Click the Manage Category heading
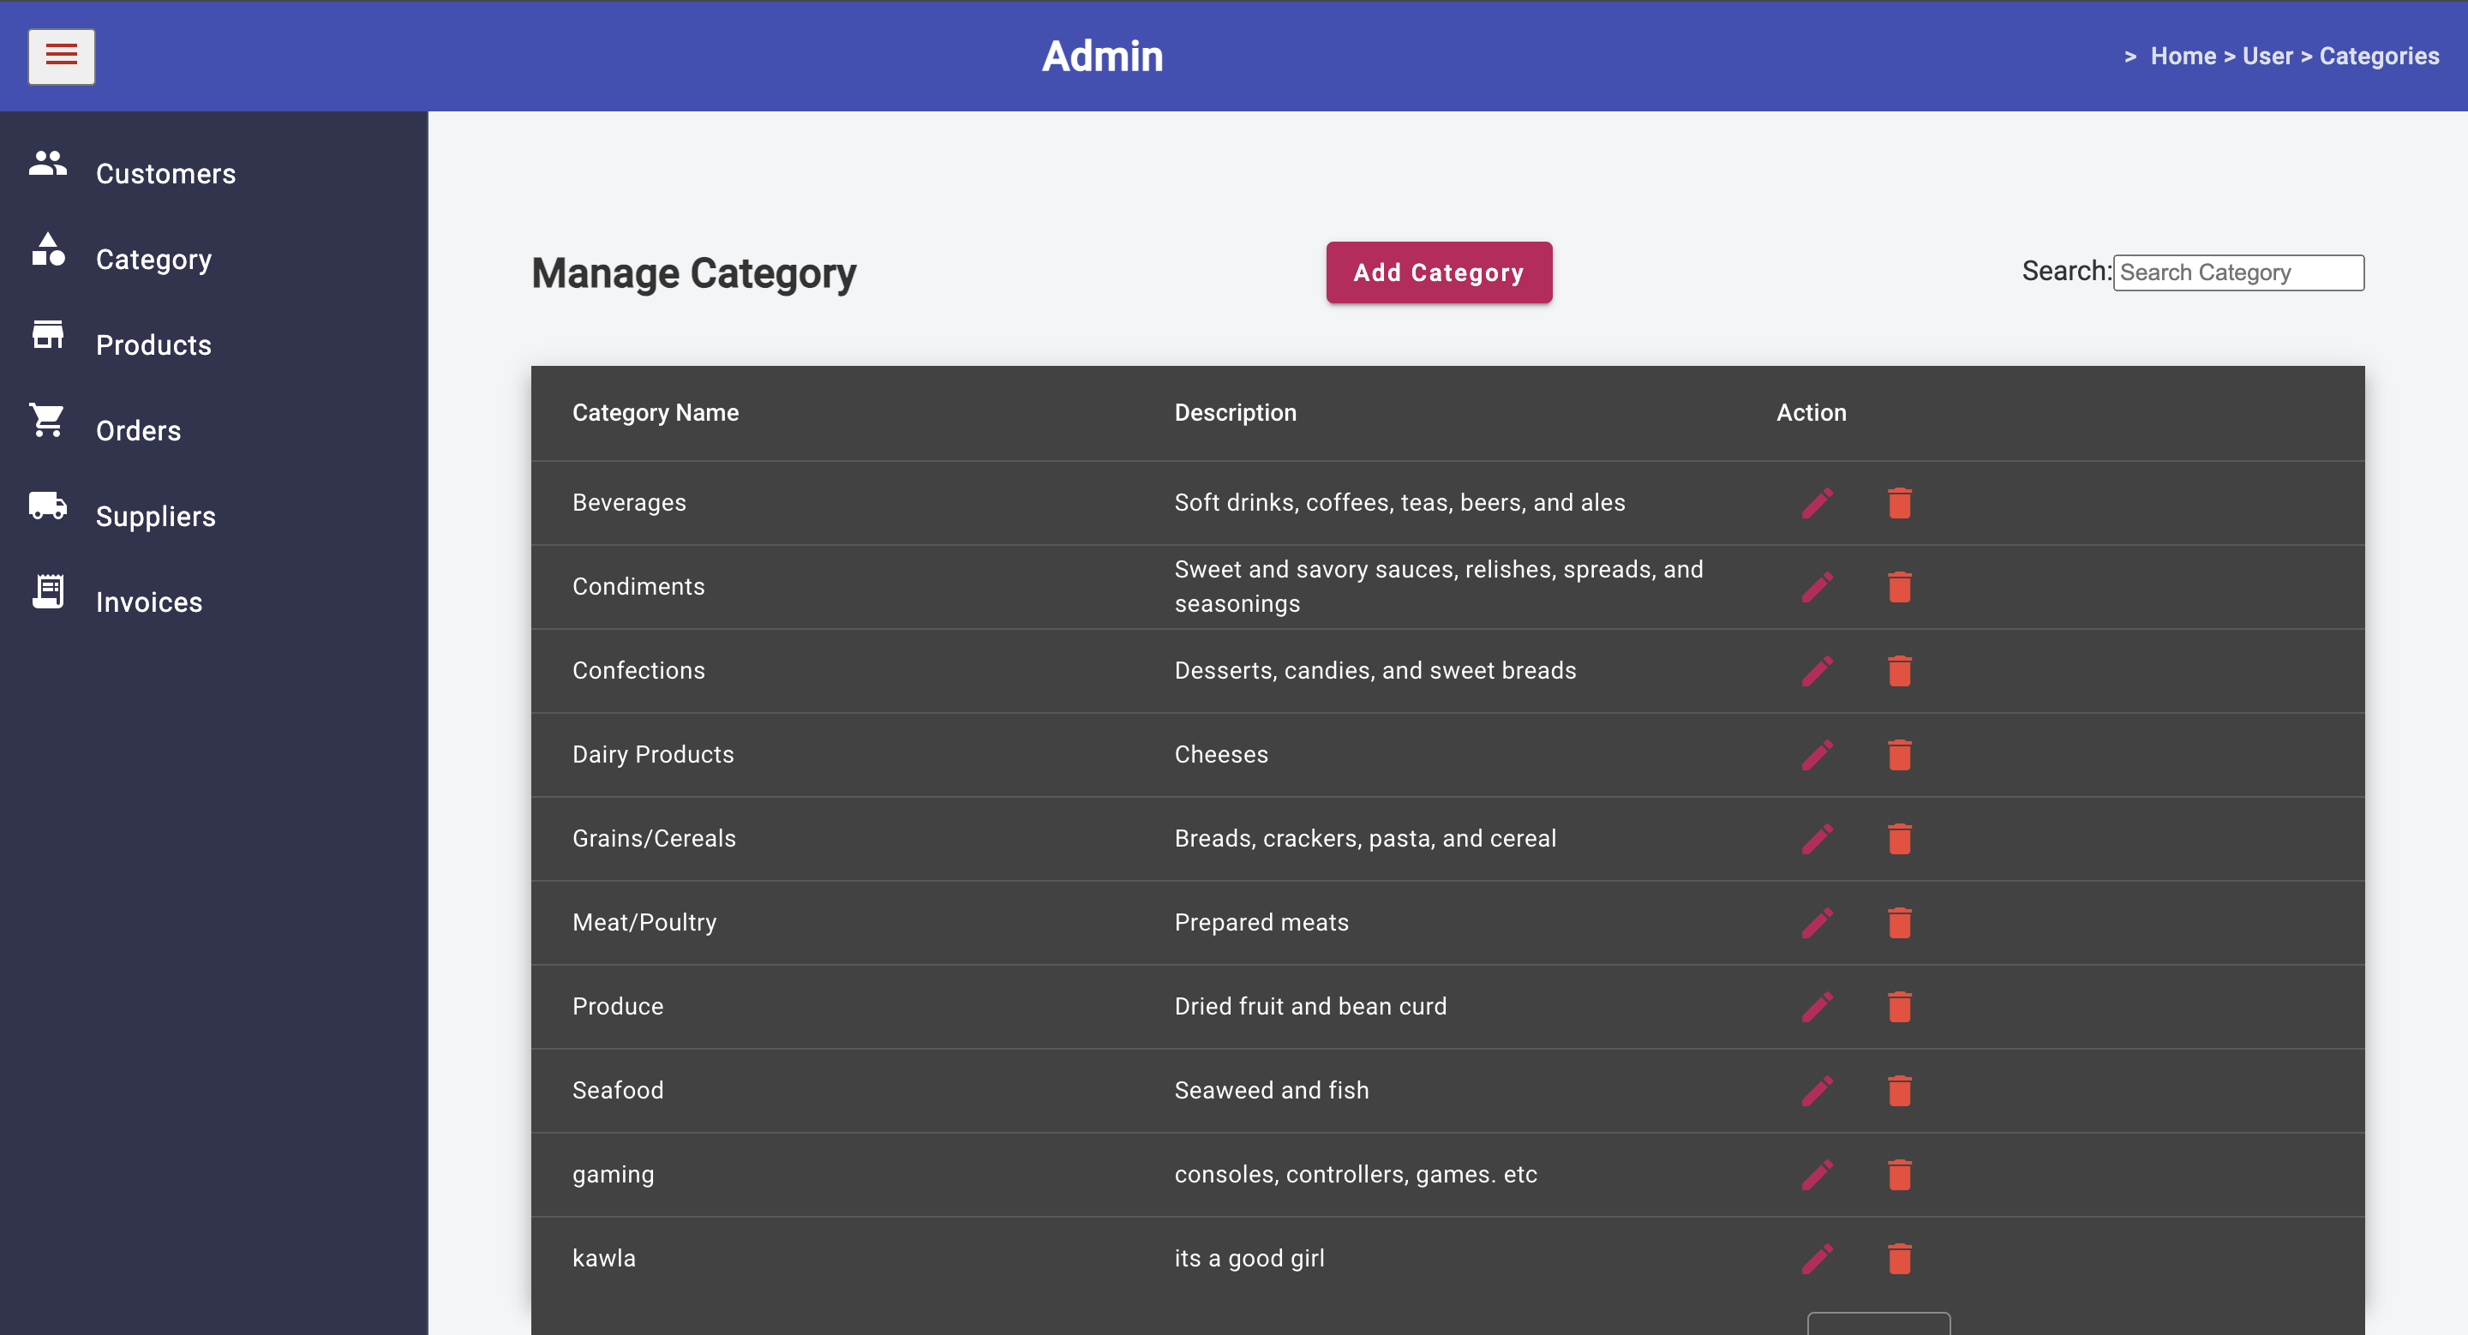 point(693,274)
